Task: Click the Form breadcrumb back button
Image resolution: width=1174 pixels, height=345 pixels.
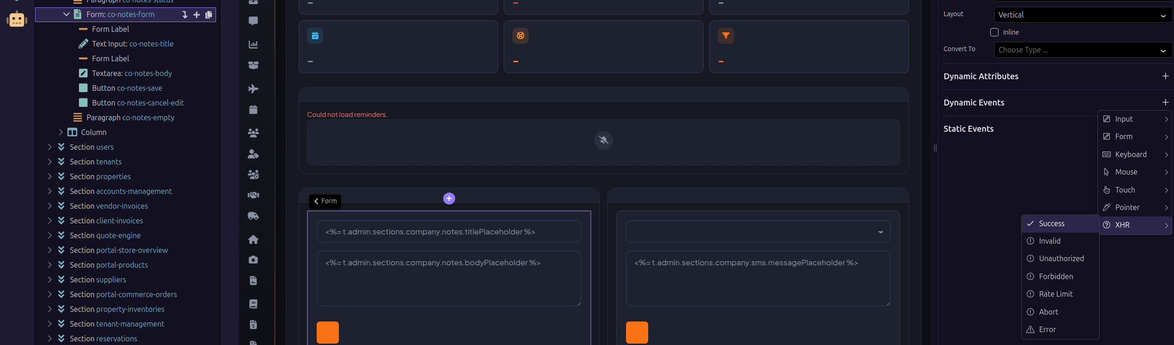Action: [325, 201]
